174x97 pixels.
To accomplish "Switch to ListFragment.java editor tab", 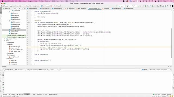I will point(33,8).
